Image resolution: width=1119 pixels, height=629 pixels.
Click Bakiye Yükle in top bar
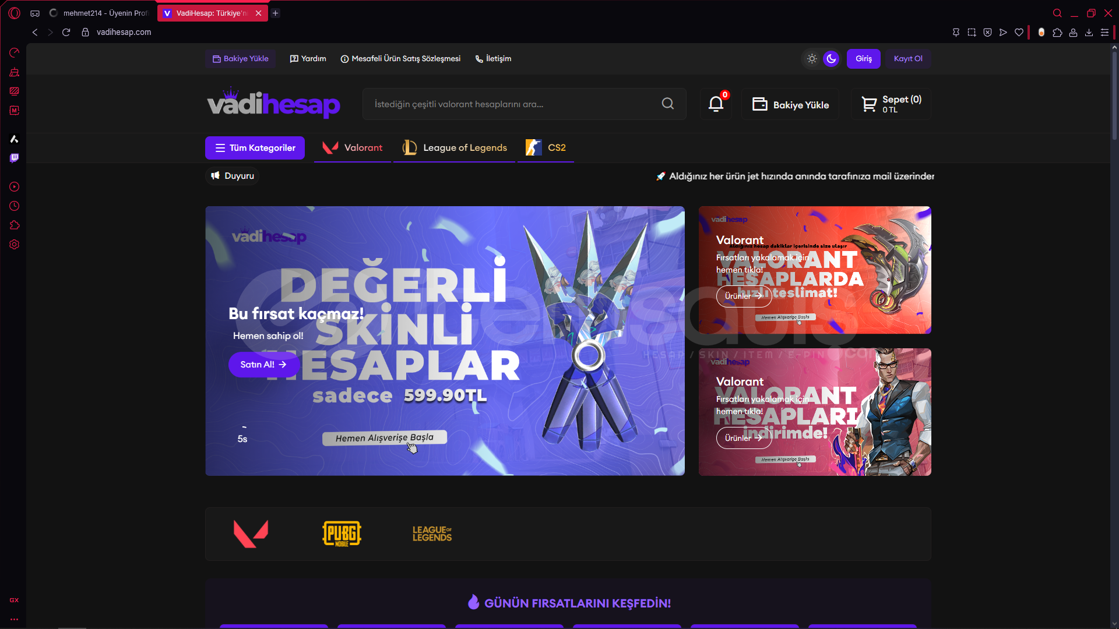[241, 59]
